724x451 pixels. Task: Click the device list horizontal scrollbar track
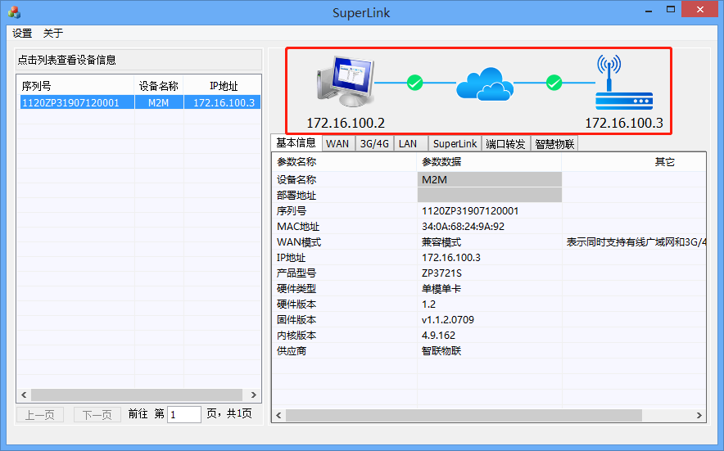click(137, 395)
